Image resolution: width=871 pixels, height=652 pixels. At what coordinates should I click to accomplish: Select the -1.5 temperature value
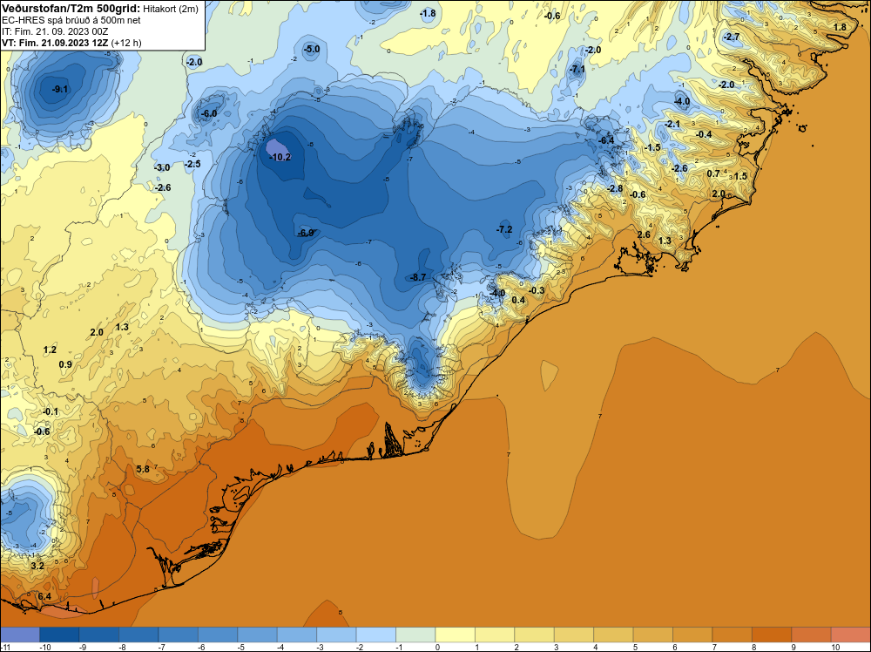[x=652, y=147]
